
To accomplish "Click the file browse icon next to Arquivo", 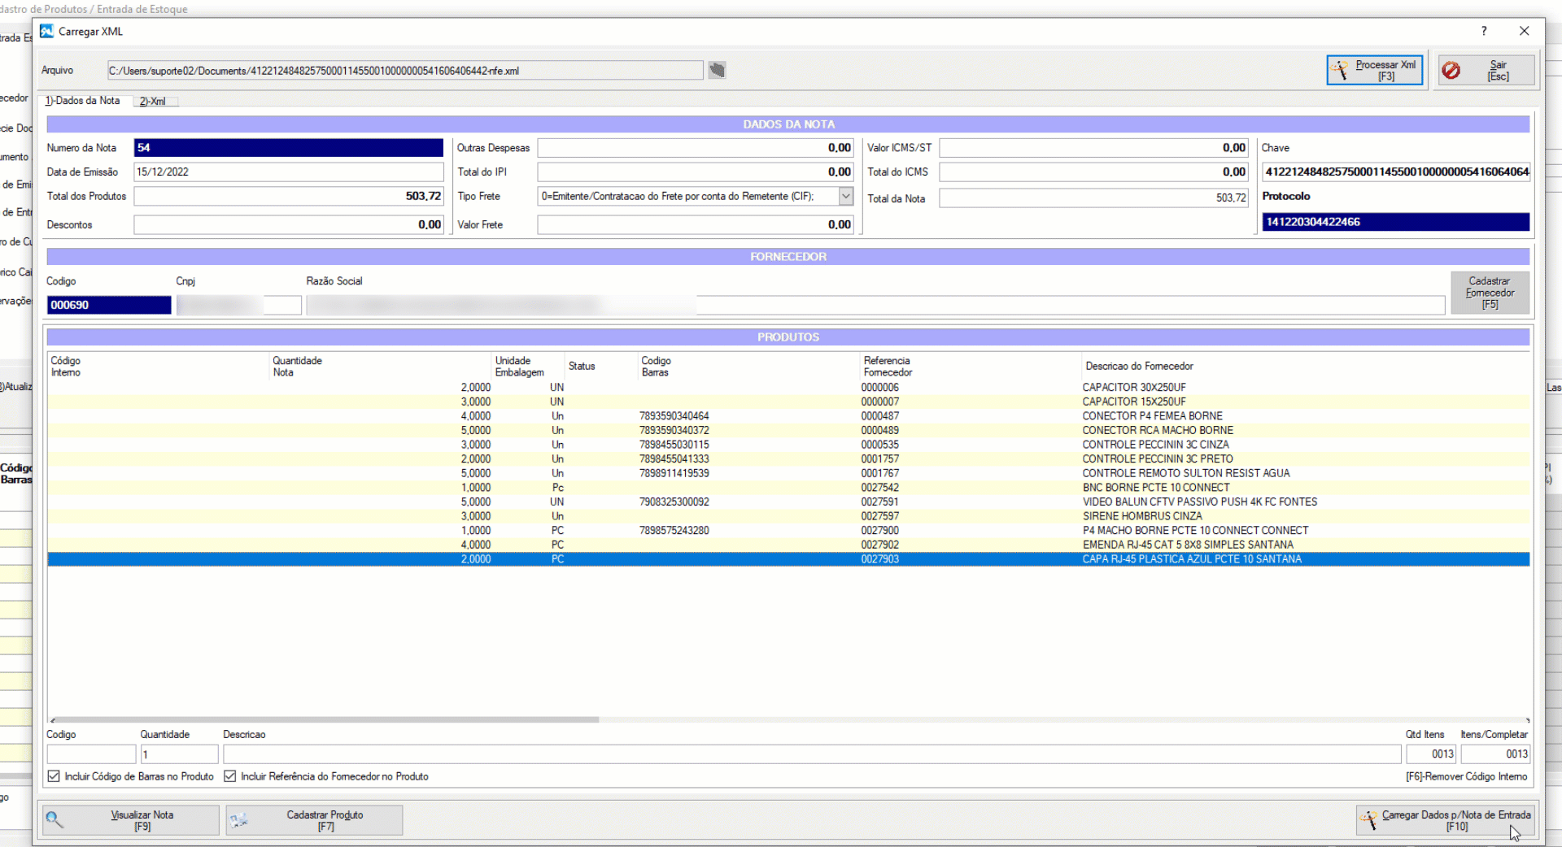I will (717, 70).
